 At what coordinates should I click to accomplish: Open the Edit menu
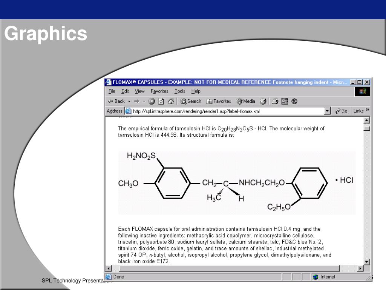(x=125, y=91)
